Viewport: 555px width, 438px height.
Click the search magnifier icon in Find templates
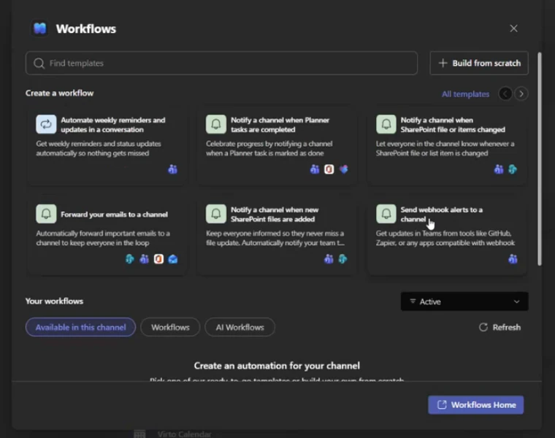point(39,64)
